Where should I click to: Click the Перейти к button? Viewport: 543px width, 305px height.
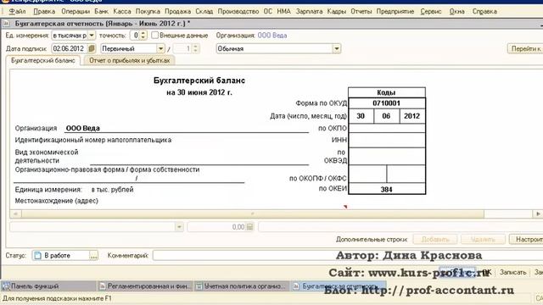[x=525, y=48]
